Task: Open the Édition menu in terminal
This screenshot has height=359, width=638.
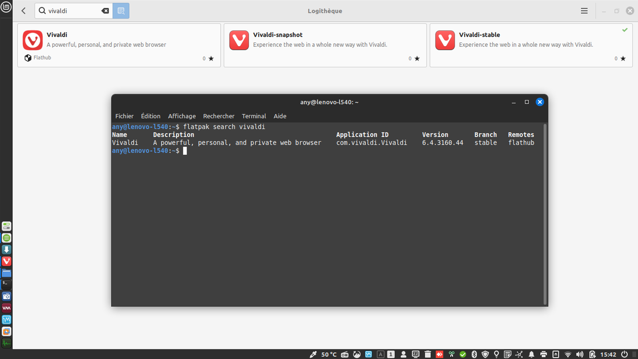Action: pyautogui.click(x=151, y=116)
